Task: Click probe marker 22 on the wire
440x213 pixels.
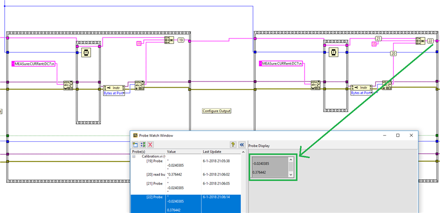Action: pyautogui.click(x=430, y=41)
